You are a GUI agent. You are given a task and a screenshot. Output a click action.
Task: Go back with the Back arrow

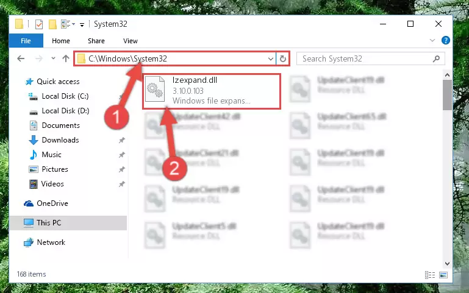coord(21,58)
